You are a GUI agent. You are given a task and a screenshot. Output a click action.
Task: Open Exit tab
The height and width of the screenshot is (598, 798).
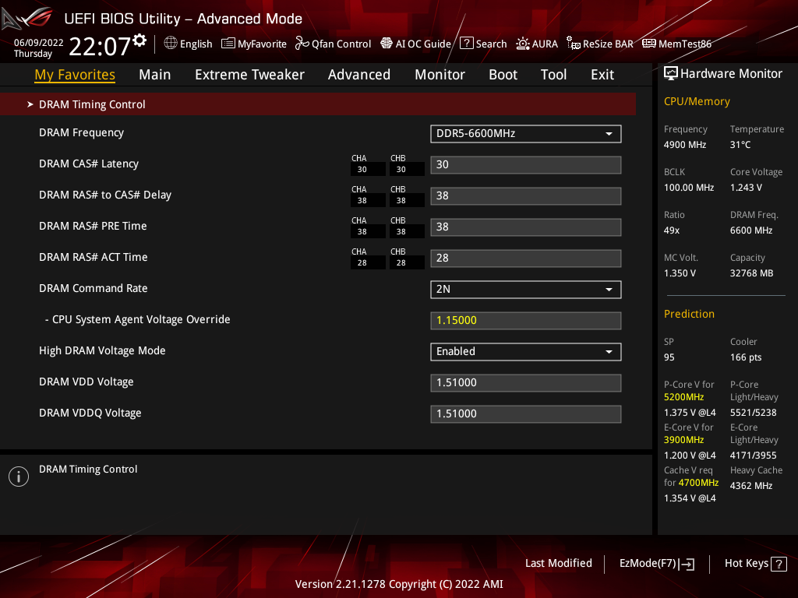(602, 75)
